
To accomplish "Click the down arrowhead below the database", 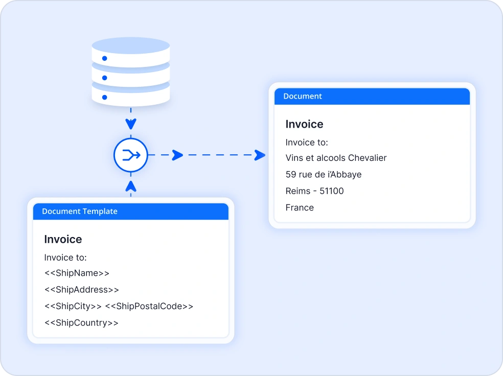I will [131, 124].
